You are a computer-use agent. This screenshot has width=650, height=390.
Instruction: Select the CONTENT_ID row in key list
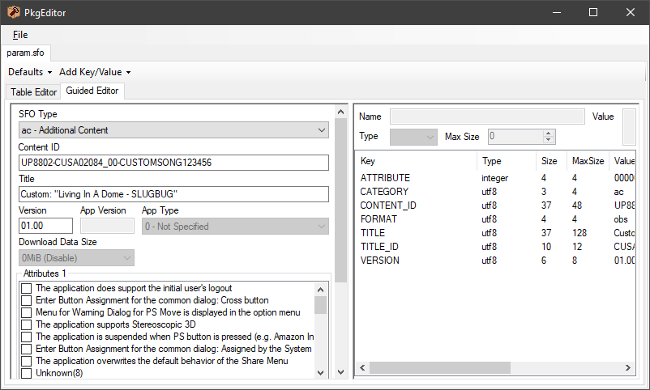tap(495, 206)
